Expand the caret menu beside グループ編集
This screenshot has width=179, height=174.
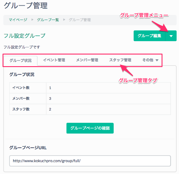point(171,36)
